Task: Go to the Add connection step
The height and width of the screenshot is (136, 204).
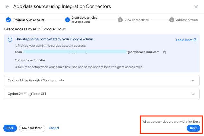Action: pyautogui.click(x=187, y=20)
